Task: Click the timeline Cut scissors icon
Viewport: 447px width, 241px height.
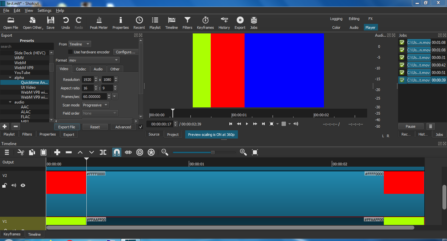Action: click(21, 152)
